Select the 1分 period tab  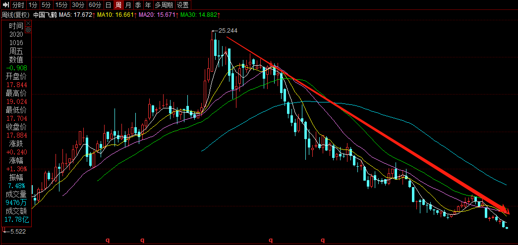pyautogui.click(x=33, y=5)
